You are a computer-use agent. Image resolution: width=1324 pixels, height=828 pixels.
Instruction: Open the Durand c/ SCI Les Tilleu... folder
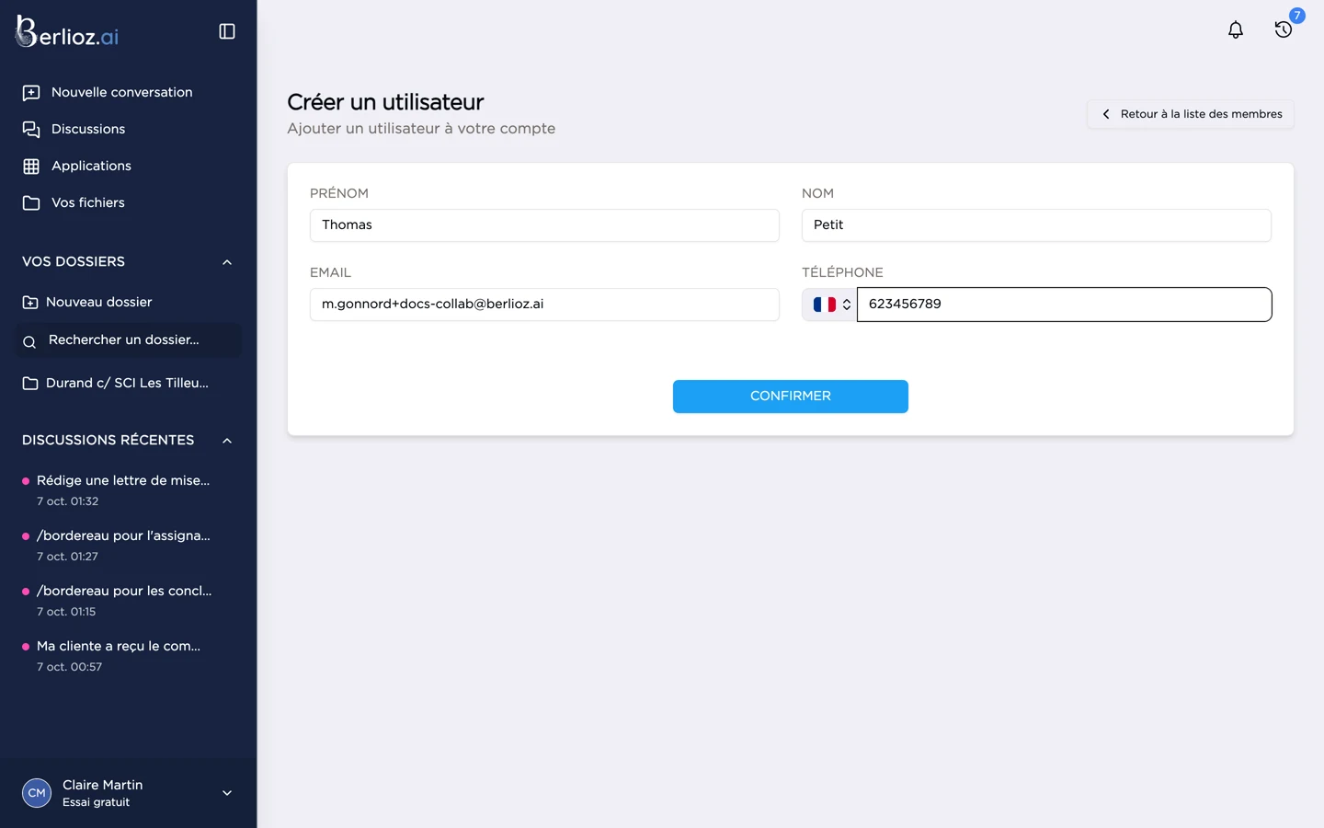[x=128, y=383]
